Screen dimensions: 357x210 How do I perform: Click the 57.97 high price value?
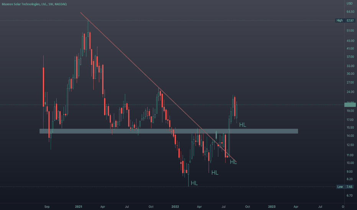[350, 21]
